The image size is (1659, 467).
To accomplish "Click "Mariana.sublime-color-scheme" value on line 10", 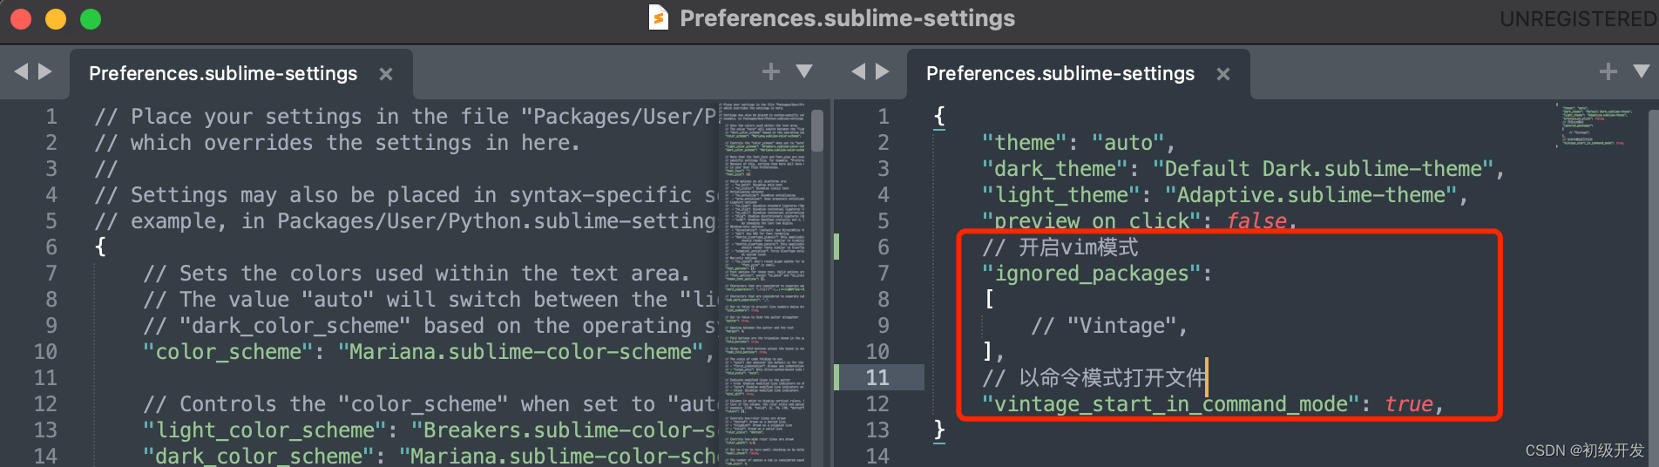I will (520, 352).
